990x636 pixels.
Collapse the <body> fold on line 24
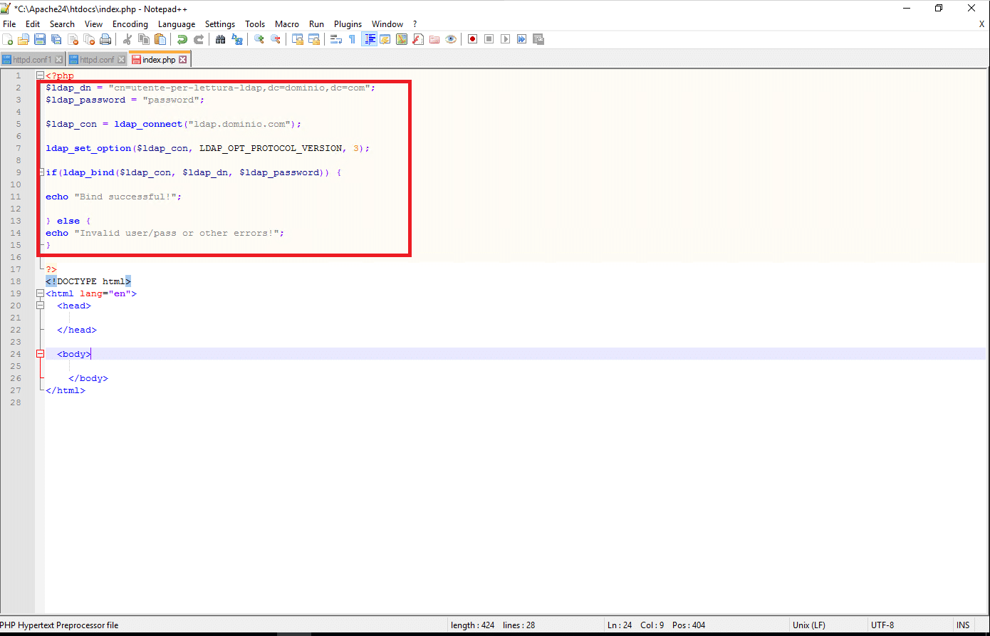(x=40, y=354)
